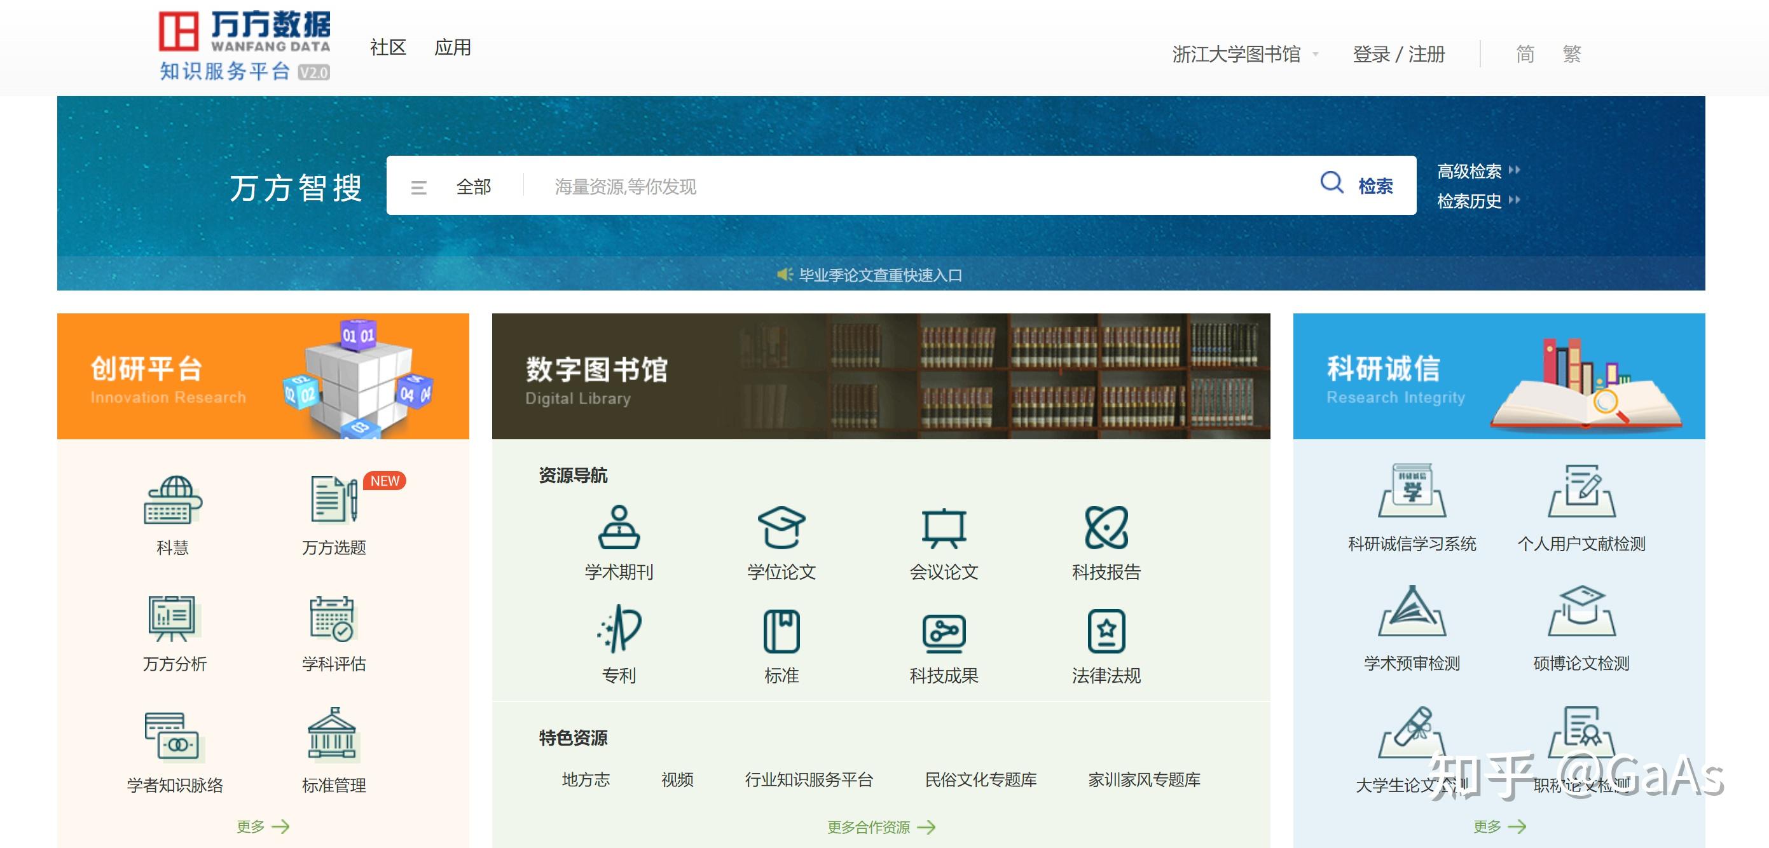Switch to the 应用 menu item

tap(453, 48)
